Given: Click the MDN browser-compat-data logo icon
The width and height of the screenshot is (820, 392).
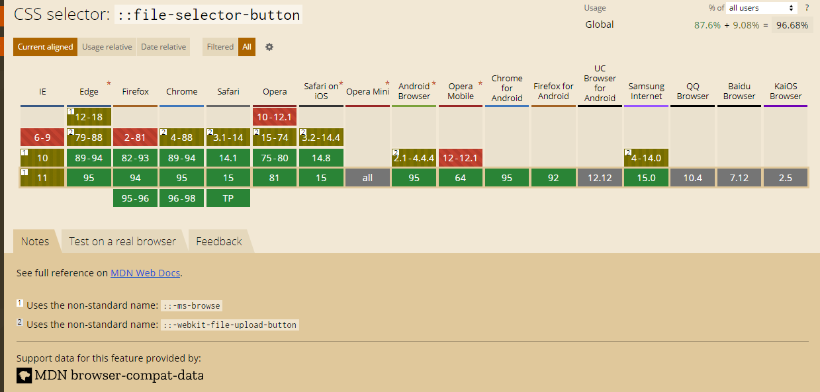Looking at the screenshot, I should pos(24,375).
